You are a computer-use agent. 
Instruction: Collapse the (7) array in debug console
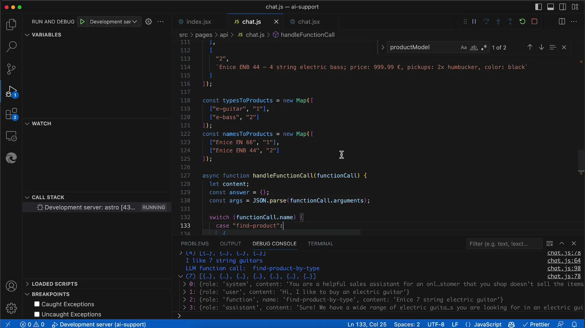tap(181, 276)
